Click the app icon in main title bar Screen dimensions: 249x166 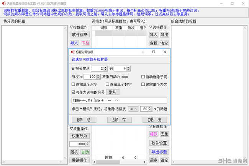pyautogui.click(x=3, y=3)
